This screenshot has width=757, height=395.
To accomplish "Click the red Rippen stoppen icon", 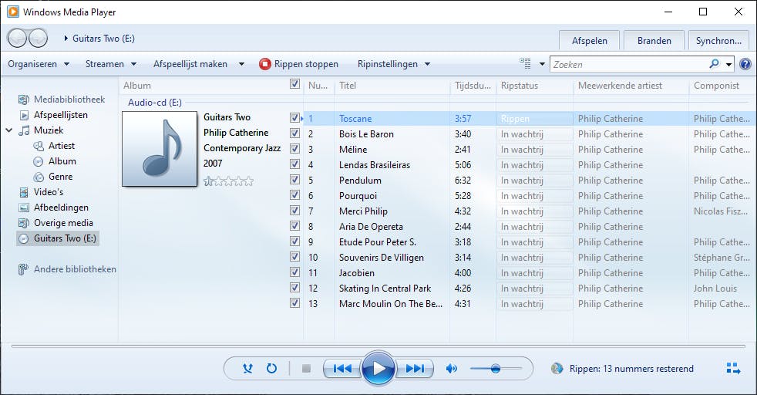I will pyautogui.click(x=264, y=64).
